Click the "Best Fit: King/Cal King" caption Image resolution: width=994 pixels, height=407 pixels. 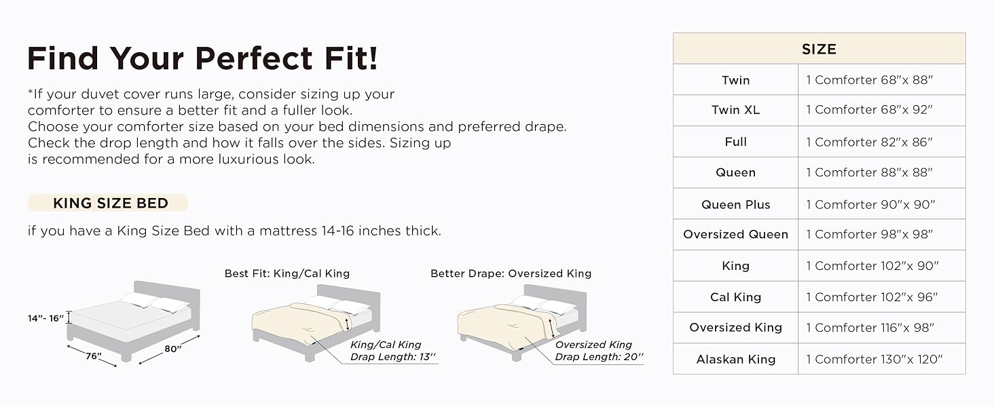point(287,273)
